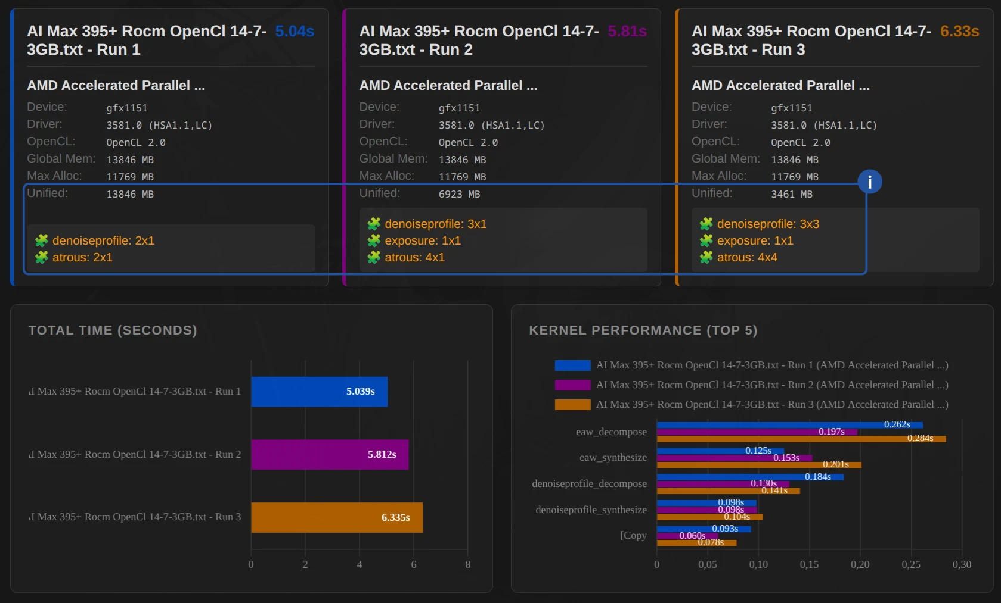
Task: Click Run 3's exposure: 1x1 puzzle icon
Action: click(x=706, y=240)
